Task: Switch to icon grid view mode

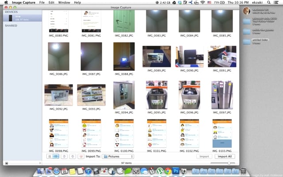Action: [56, 156]
